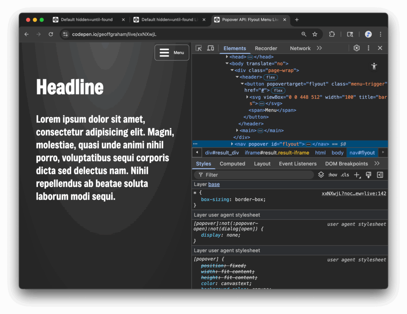Go forward in browser history
The image size is (407, 314).
pos(39,34)
